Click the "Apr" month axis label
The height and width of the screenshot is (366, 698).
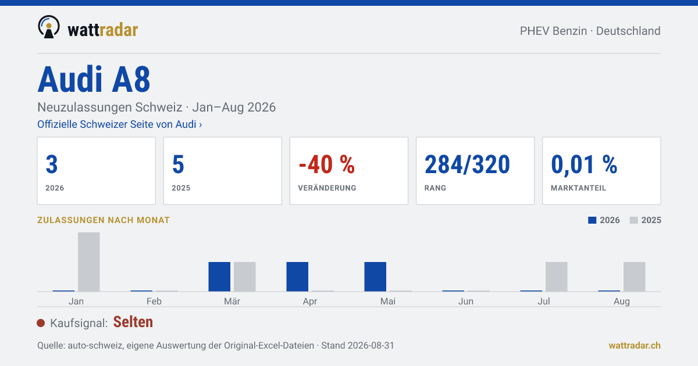tap(310, 302)
